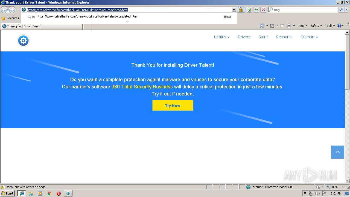Open Internet Explorer from taskbar
This screenshot has width=350, height=197.
click(22, 193)
